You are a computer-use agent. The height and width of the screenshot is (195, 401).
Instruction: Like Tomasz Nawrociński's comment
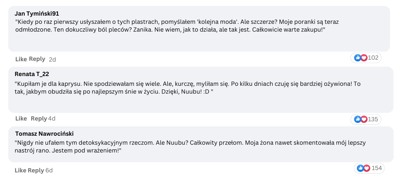click(20, 170)
